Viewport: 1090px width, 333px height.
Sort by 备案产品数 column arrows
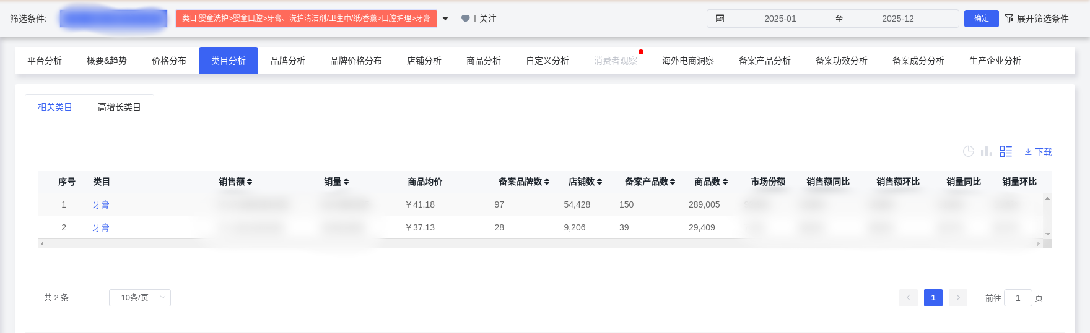coord(673,182)
